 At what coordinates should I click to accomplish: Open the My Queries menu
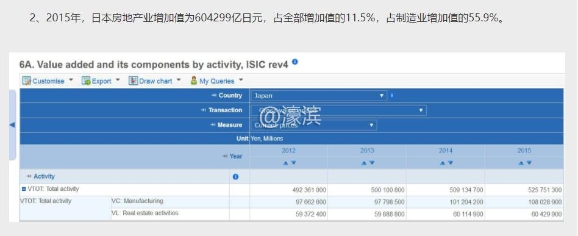tap(216, 80)
